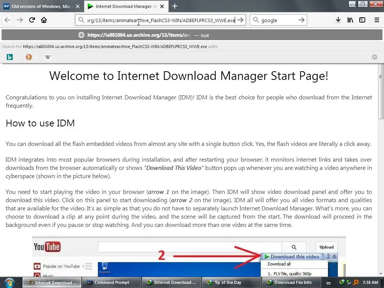Toggle the sidebar view icon
The image size is (384, 288).
coord(362,20)
